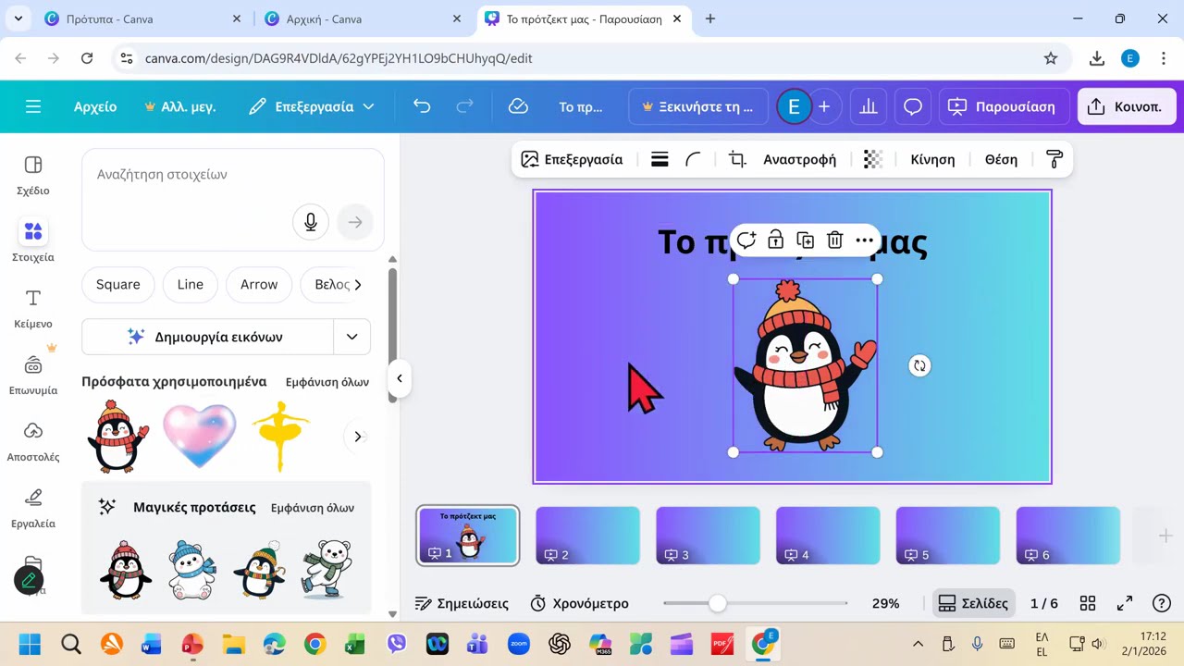The image size is (1184, 666).
Task: Open the transparency checkerboard icon
Action: (x=872, y=159)
